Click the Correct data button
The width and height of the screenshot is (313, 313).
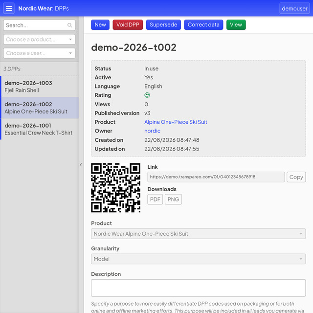[x=203, y=25]
